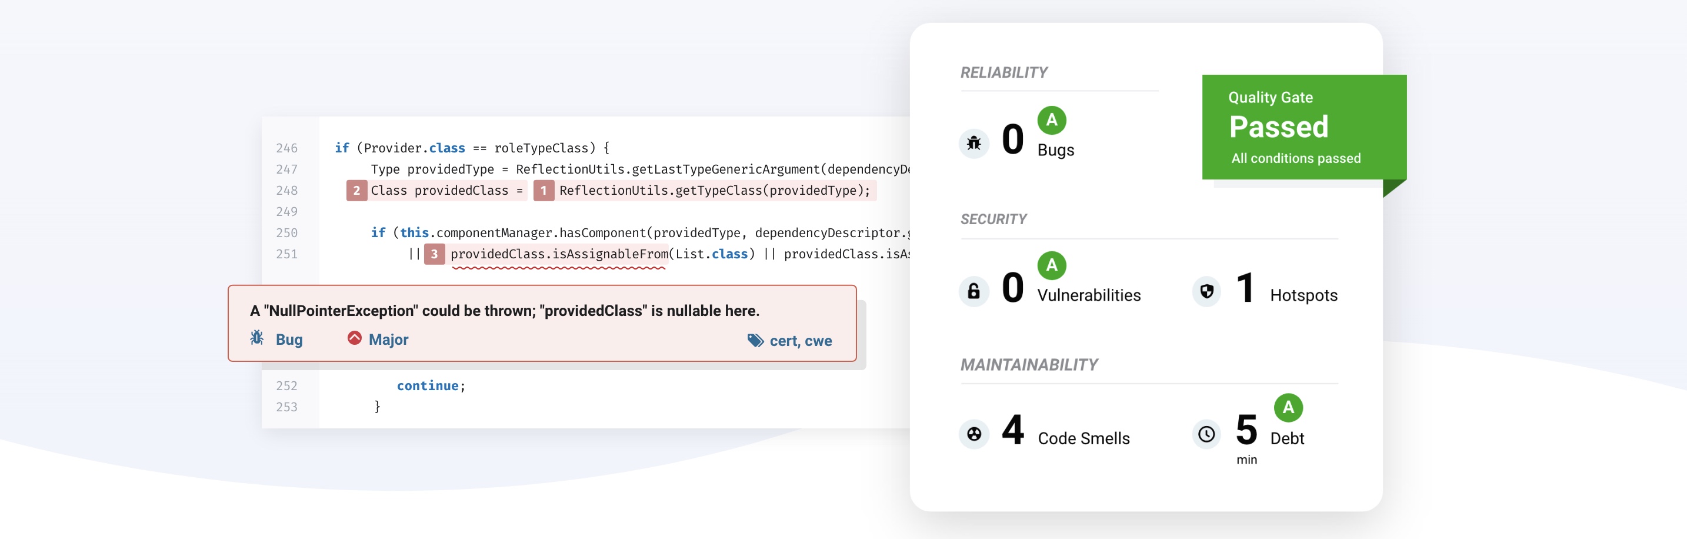The width and height of the screenshot is (1687, 539).
Task: Click the highlighted ReflectionUtils.getTypeClass(providedType) code
Action: (x=715, y=191)
